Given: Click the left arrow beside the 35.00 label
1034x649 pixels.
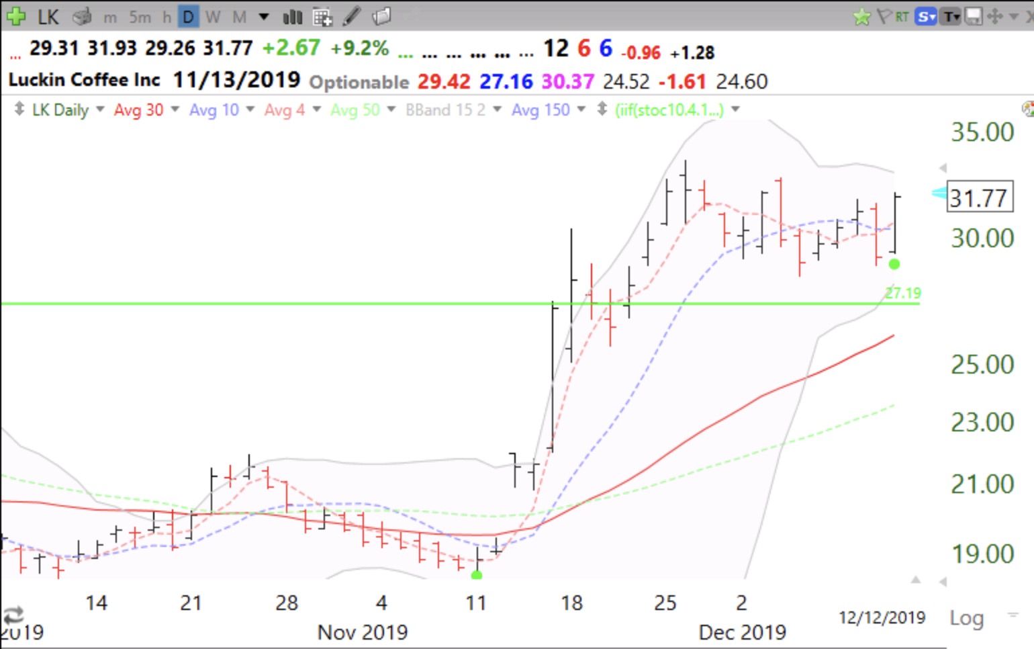Looking at the screenshot, I should pos(943,167).
